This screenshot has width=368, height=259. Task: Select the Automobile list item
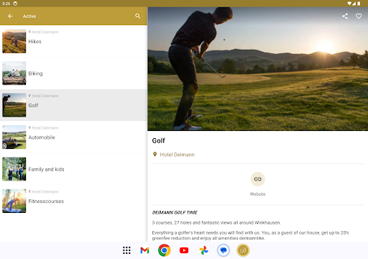coord(73,137)
